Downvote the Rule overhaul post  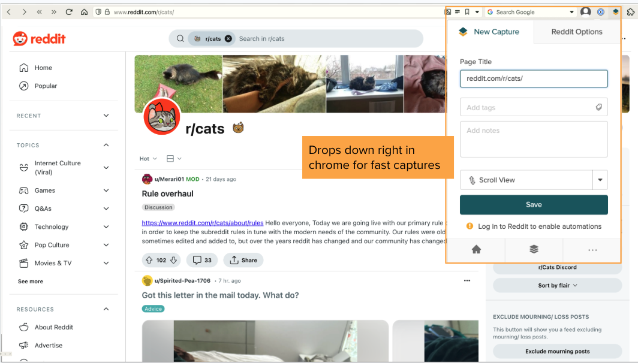[174, 260]
